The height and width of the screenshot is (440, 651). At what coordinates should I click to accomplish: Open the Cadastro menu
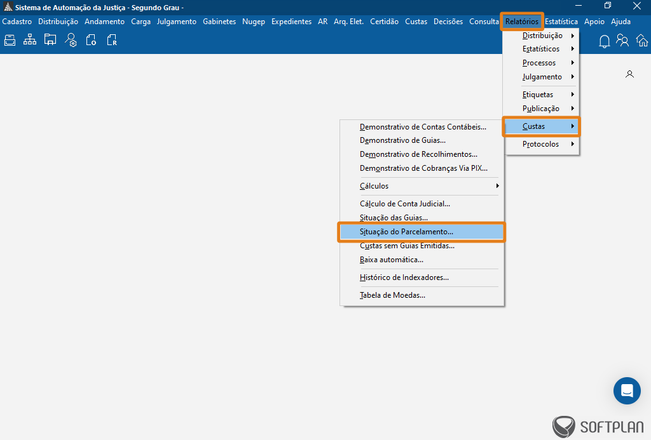[x=17, y=22]
